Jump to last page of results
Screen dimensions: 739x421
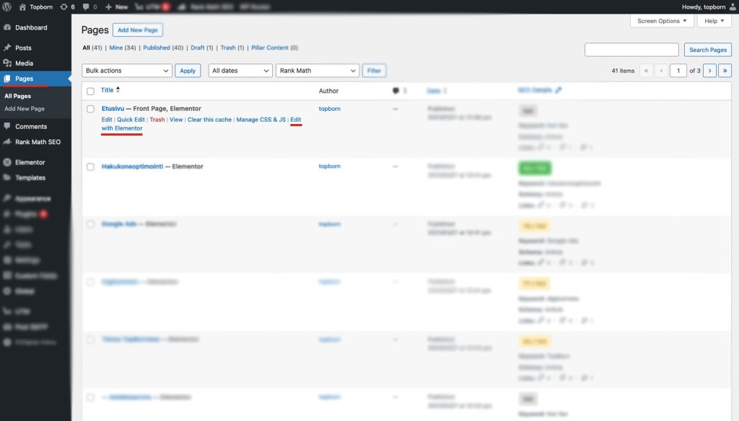(x=725, y=70)
